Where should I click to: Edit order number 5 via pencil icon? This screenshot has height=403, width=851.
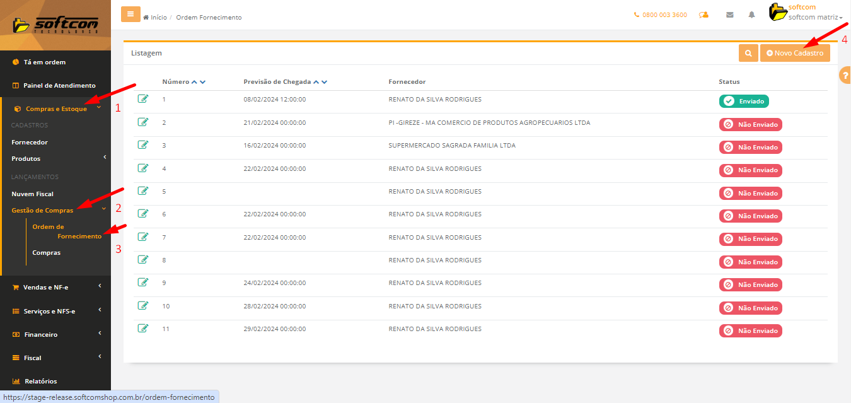(143, 191)
